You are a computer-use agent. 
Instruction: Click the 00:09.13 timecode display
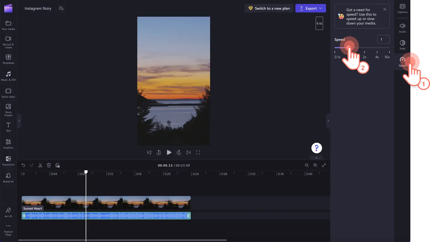click(x=165, y=165)
